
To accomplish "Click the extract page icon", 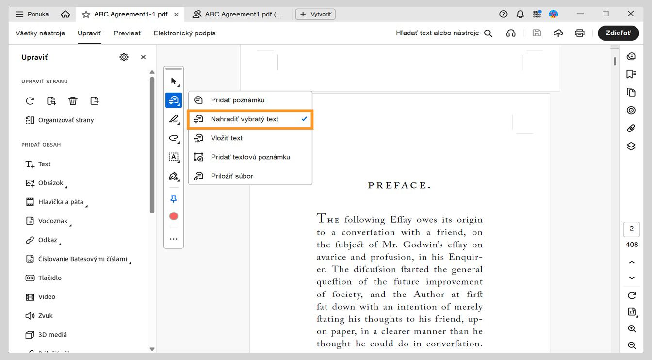I will (x=95, y=101).
